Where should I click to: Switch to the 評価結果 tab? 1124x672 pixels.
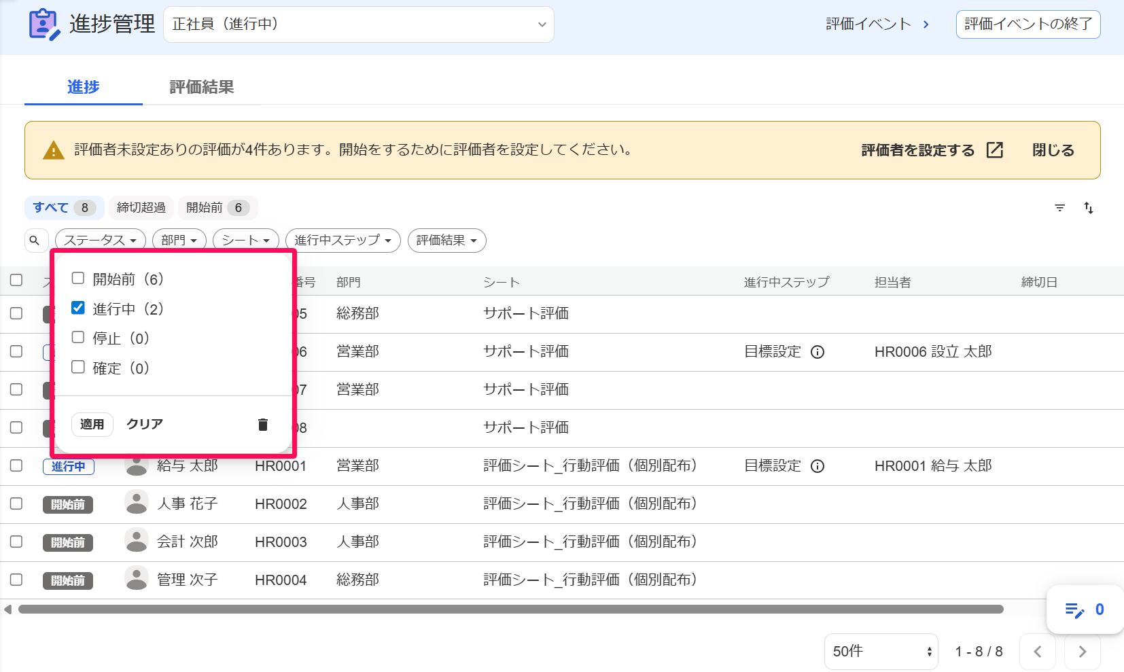pyautogui.click(x=202, y=87)
